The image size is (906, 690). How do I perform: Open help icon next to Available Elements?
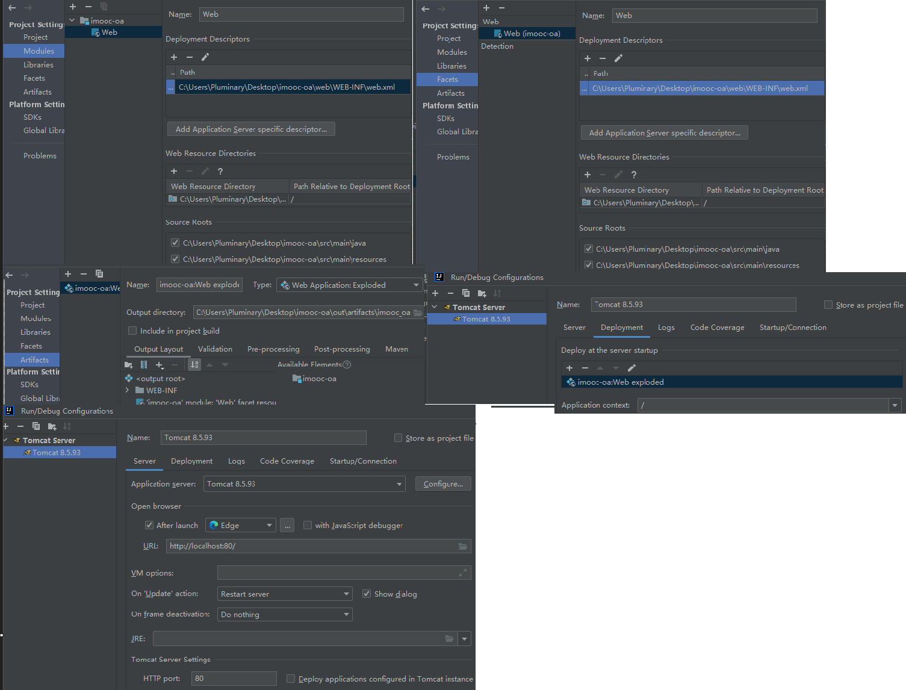[347, 364]
